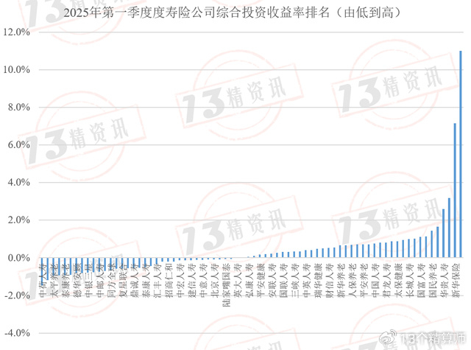Click the 平安养老 category label

(364, 281)
